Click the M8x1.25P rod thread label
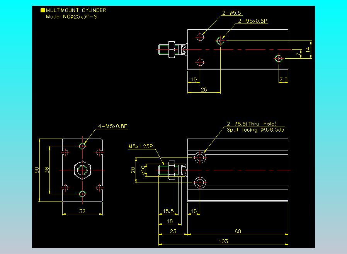This screenshot has width=347, height=254. point(141,146)
